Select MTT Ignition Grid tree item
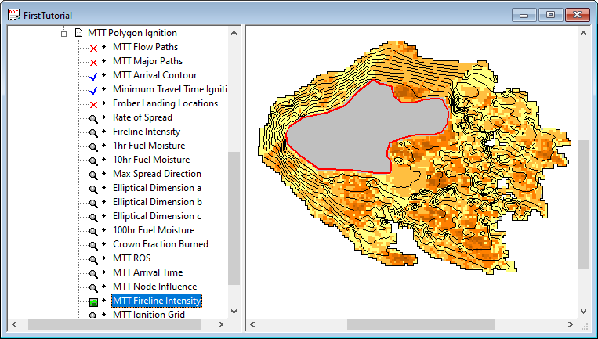This screenshot has width=598, height=339. pyautogui.click(x=149, y=314)
